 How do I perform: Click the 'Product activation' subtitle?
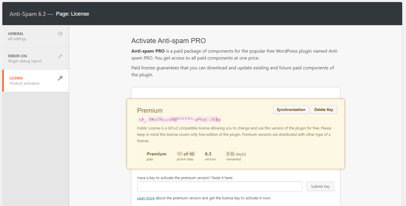[25, 83]
